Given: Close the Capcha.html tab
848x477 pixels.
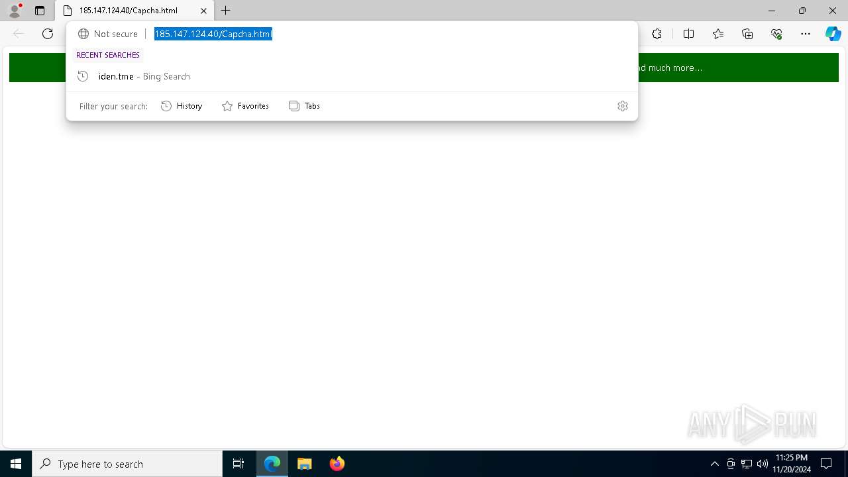Looking at the screenshot, I should click(203, 11).
